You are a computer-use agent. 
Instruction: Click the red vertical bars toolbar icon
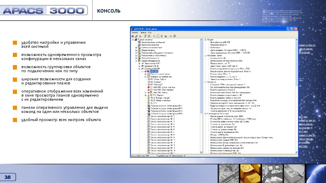tap(170, 36)
